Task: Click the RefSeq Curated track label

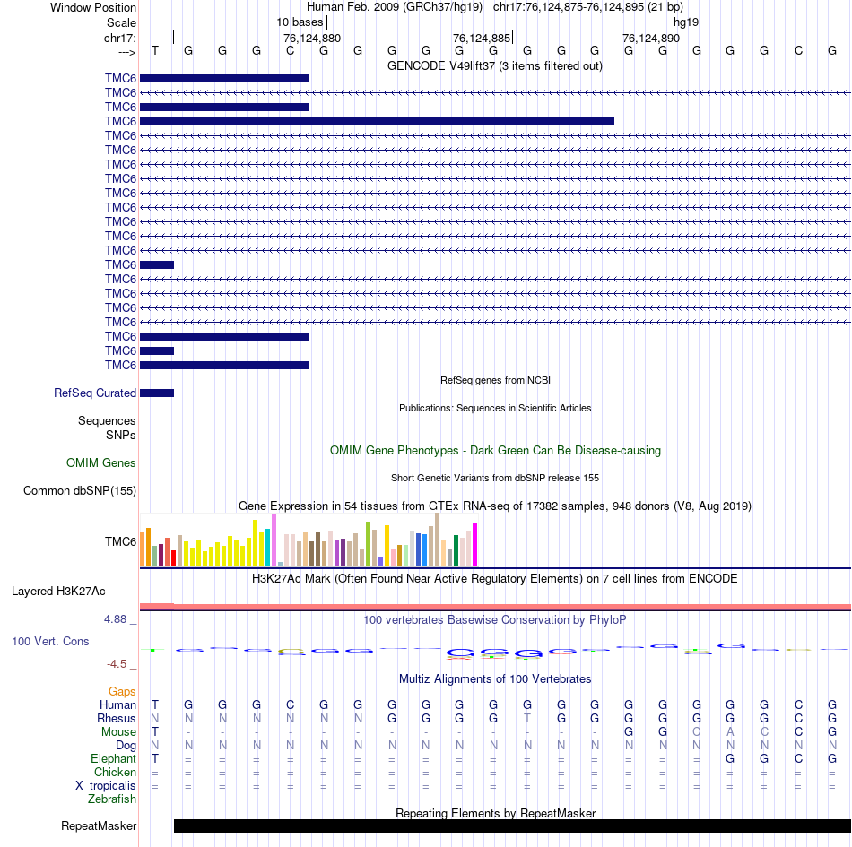Action: pos(94,393)
